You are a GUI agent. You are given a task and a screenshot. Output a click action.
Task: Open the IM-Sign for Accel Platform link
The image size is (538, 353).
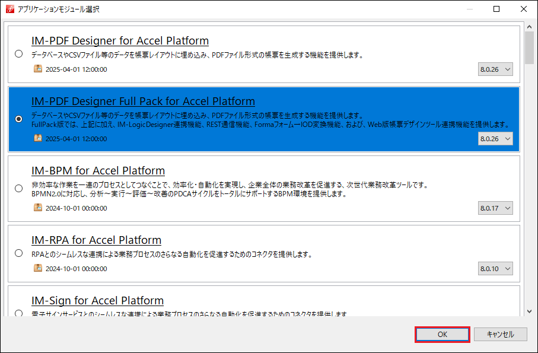[97, 301]
